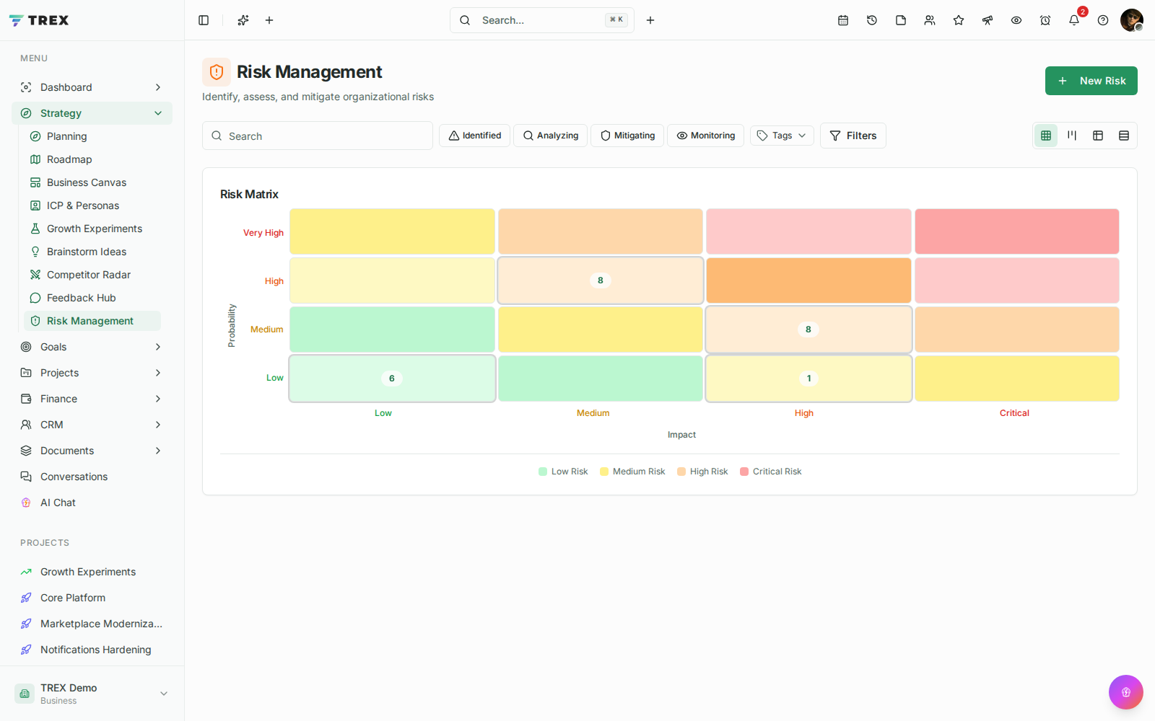Open the Filters button
The image size is (1155, 721).
point(853,136)
